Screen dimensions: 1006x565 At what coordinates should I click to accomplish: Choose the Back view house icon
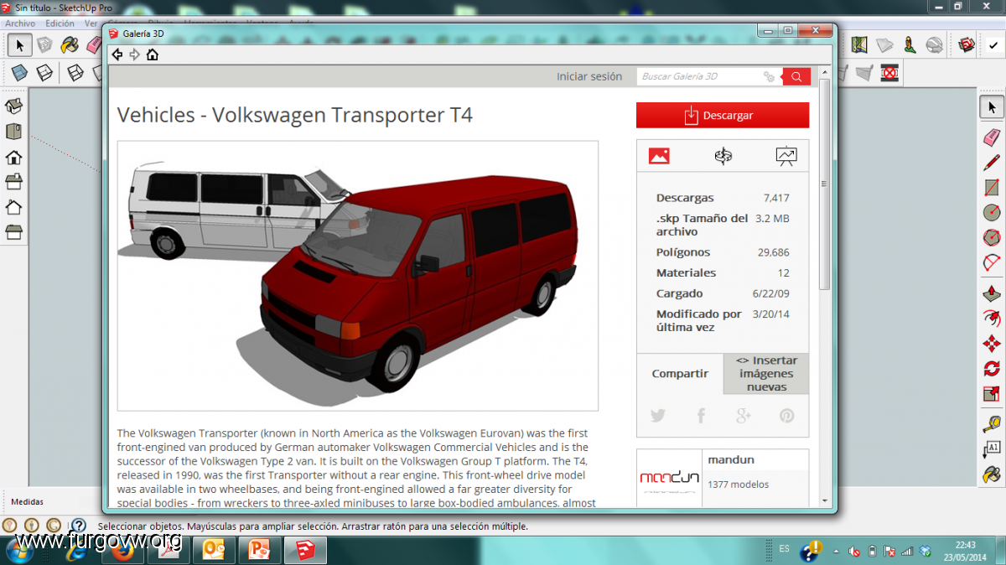13,207
